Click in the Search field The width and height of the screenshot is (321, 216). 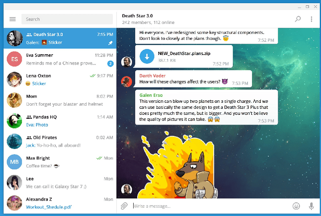click(67, 19)
